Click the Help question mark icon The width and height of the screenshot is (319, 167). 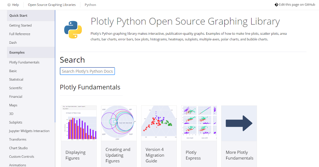click(9, 5)
